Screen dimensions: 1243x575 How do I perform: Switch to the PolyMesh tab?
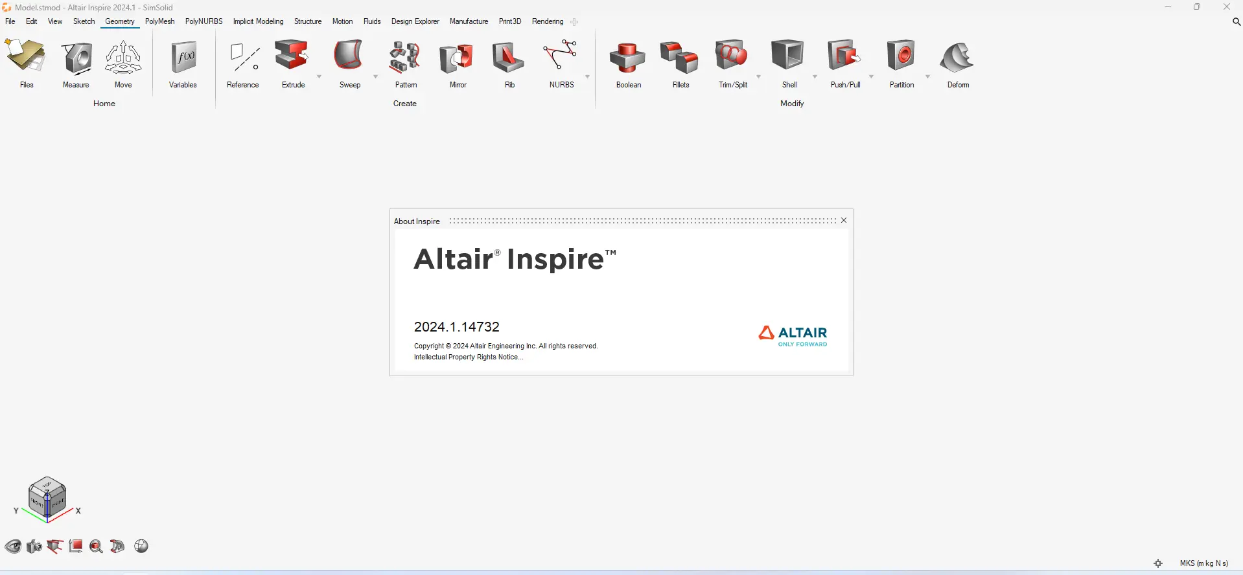(160, 21)
